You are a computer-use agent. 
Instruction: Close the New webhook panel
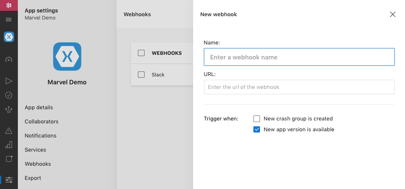click(393, 15)
